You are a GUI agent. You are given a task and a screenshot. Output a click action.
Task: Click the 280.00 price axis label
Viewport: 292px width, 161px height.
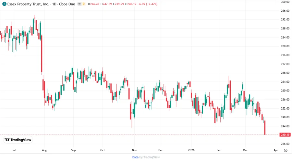click(285, 46)
